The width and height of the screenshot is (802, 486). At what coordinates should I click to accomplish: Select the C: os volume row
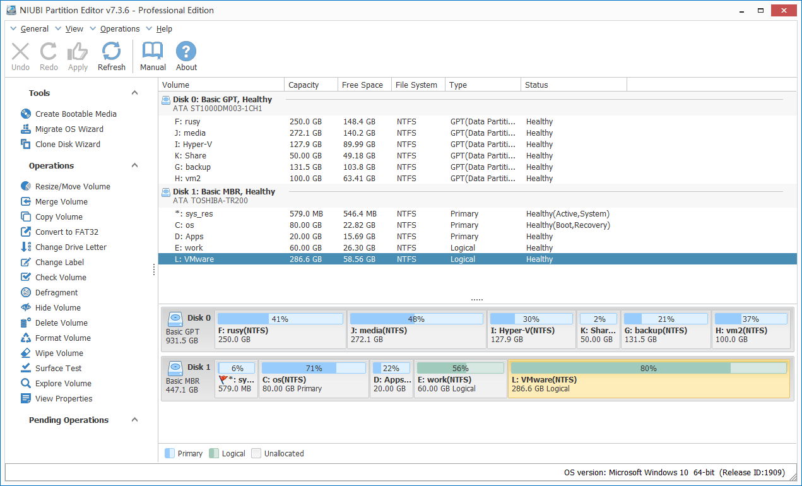(478, 225)
